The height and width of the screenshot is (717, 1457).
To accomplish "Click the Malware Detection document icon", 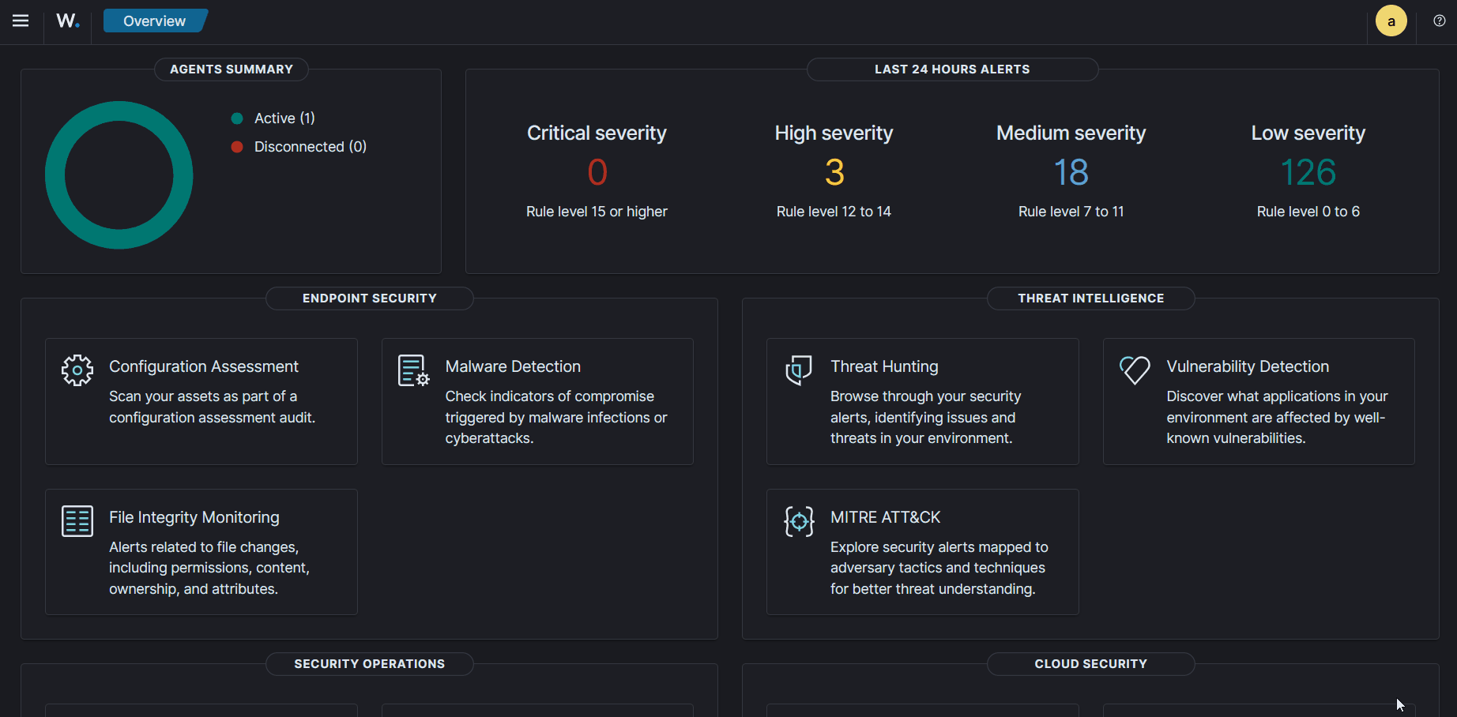I will coord(413,370).
